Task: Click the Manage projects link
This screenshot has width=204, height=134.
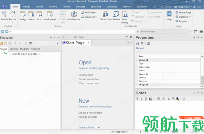Action: point(88,117)
